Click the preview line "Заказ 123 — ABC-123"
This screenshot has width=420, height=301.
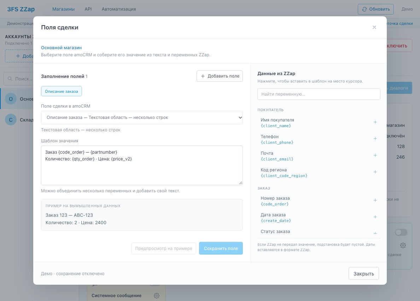[69, 215]
